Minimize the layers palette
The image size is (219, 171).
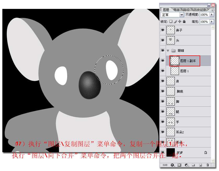[x=209, y=5]
